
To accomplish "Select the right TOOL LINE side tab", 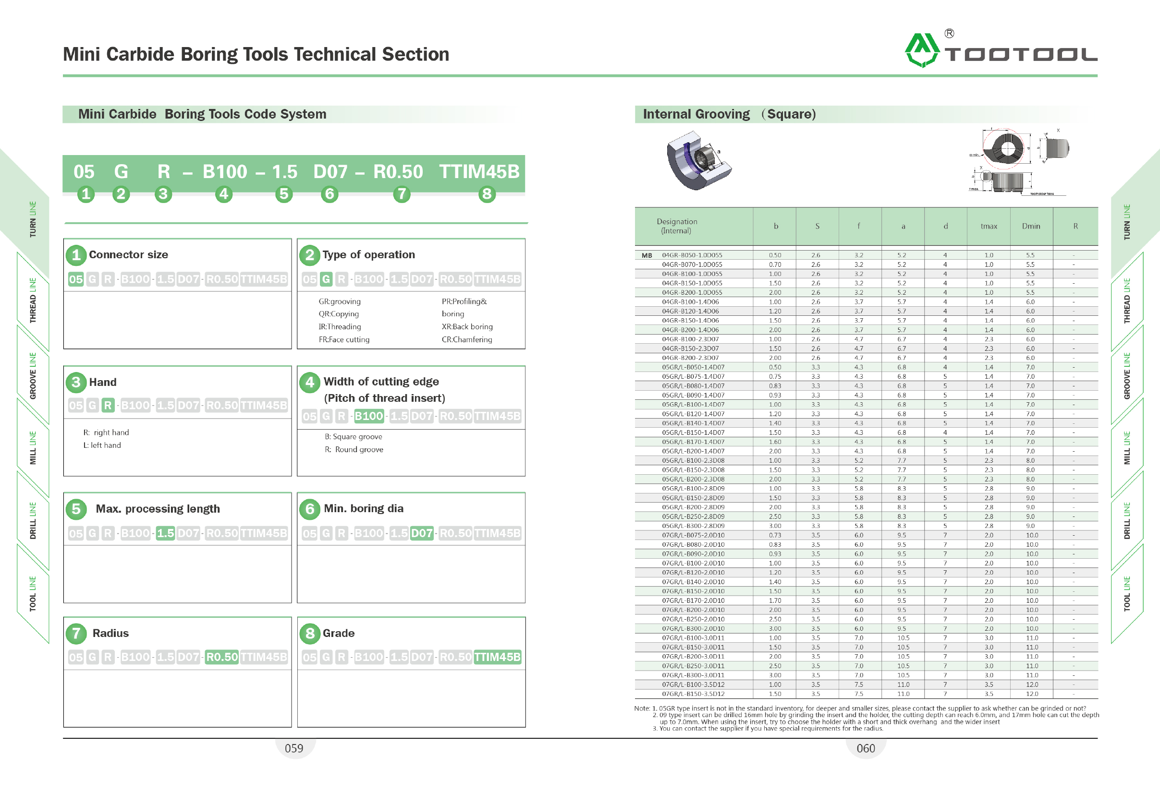I will 1127,593.
